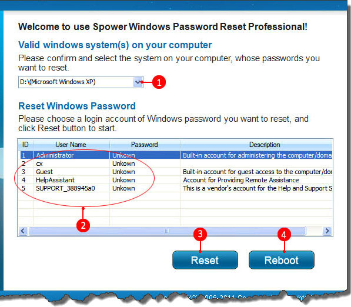Viewport: 351px width, 307px height.
Task: Click the horizontal scrollbar thumb
Action: [x=167, y=231]
